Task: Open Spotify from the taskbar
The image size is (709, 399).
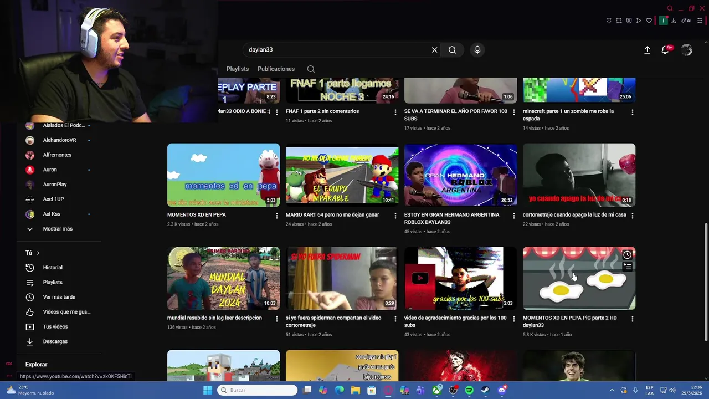Action: pyautogui.click(x=469, y=390)
